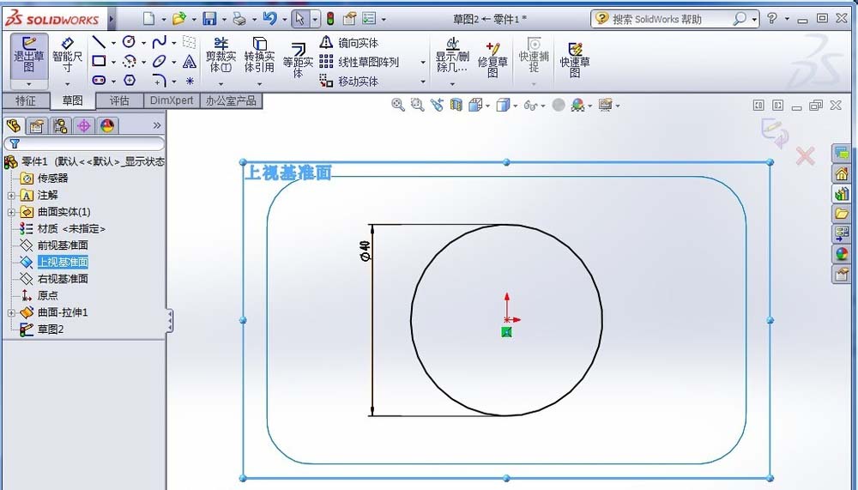
Task: Switch to the 草图 (Sketch) tab
Action: [72, 100]
